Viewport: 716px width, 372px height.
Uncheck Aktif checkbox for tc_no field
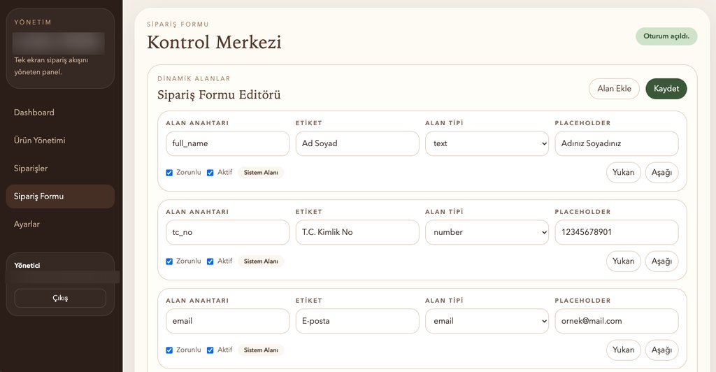click(x=210, y=262)
